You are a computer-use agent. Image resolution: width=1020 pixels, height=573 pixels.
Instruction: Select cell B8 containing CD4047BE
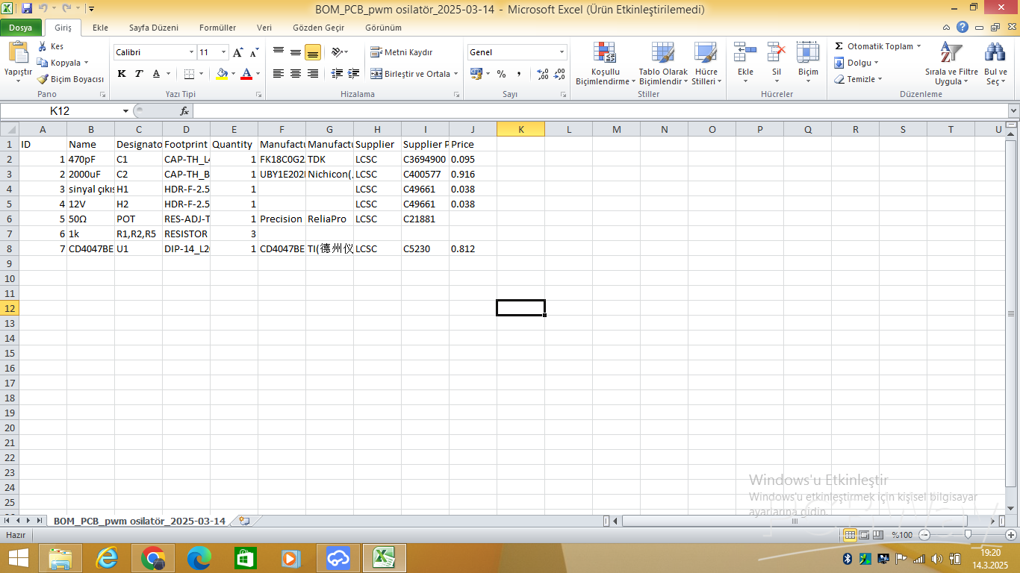point(90,248)
